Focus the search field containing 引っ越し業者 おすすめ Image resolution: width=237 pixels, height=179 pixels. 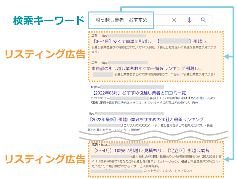[x=151, y=20]
